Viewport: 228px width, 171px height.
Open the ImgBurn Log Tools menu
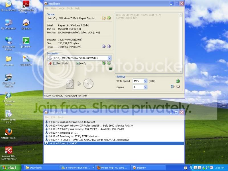point(61,117)
